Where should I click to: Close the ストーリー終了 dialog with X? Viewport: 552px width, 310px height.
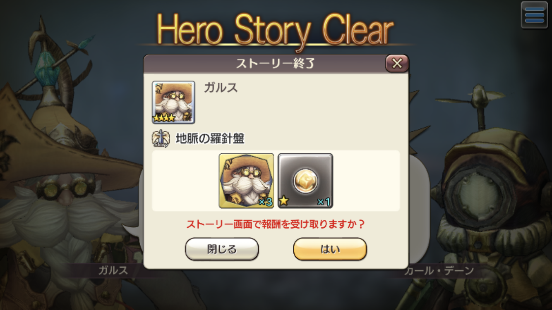coord(397,63)
